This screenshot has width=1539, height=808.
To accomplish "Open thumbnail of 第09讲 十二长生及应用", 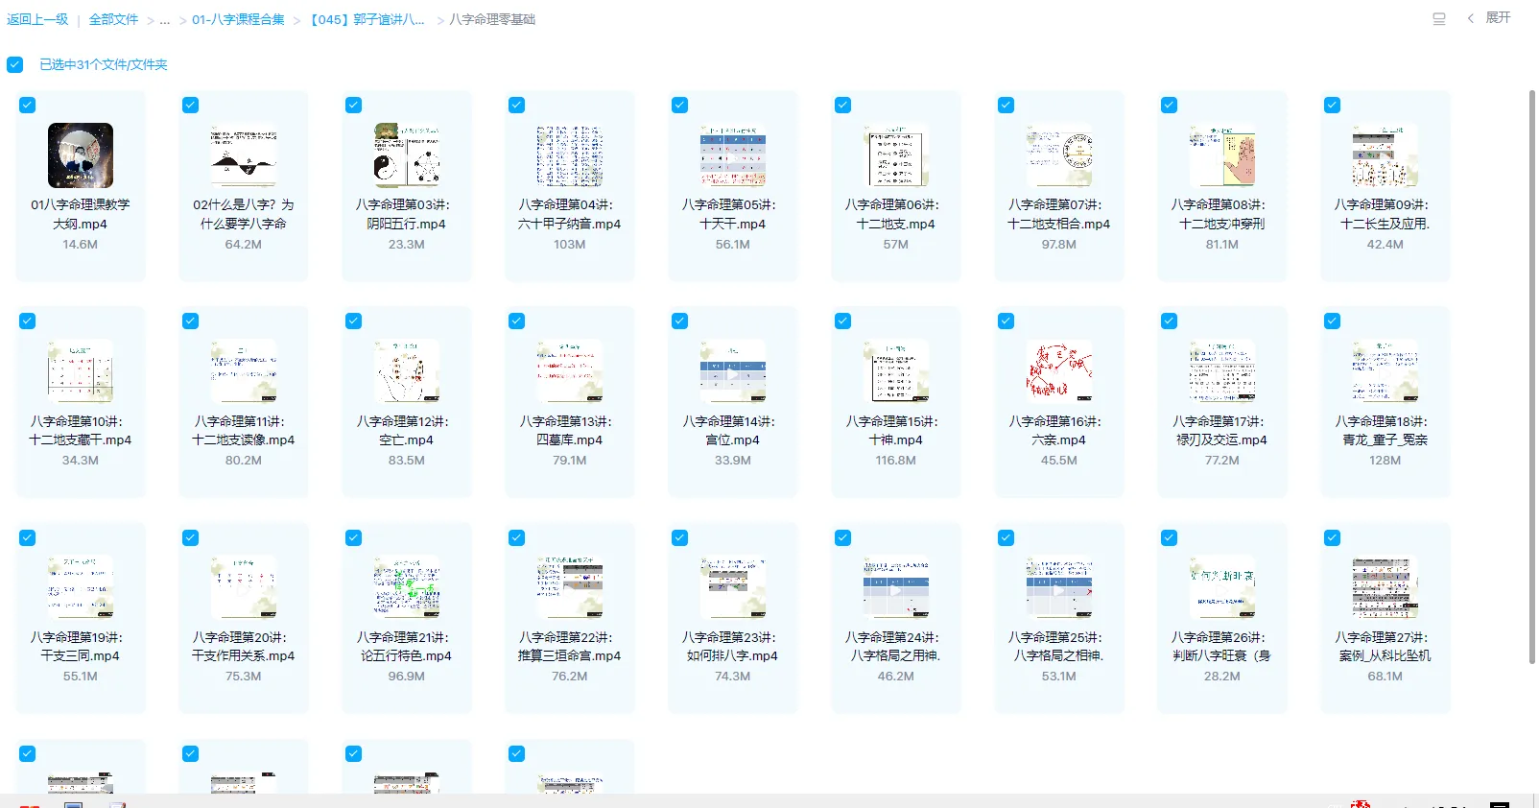I will coord(1385,155).
